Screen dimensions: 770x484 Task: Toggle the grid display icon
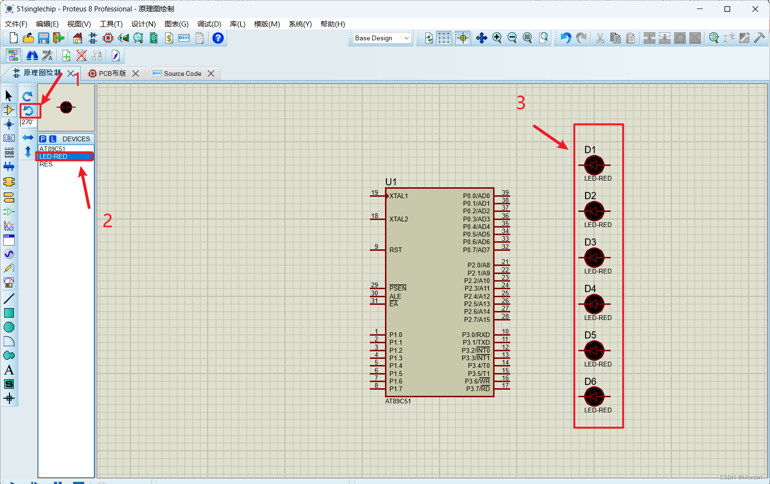pos(444,38)
